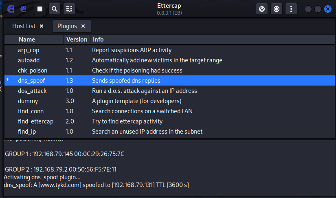Close the Ettercap window
The width and height of the screenshot is (336, 198).
tap(327, 9)
